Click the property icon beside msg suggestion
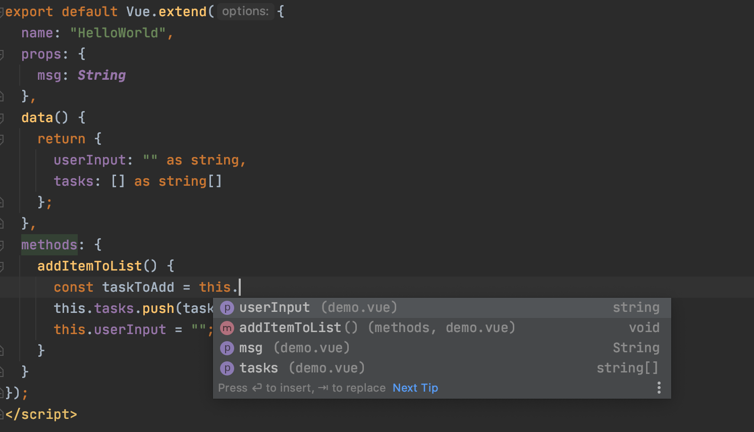The width and height of the screenshot is (754, 432). point(227,348)
